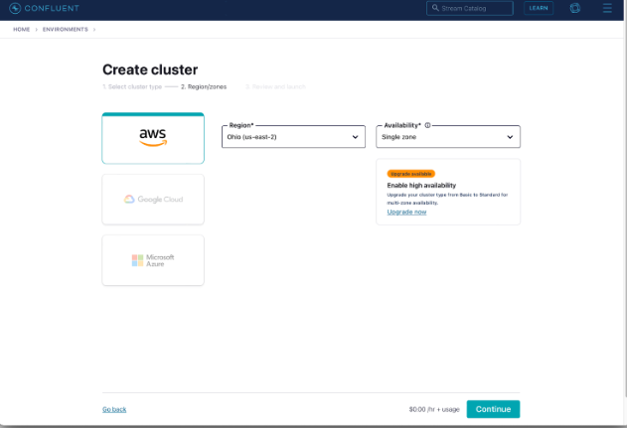The height and width of the screenshot is (428, 627).
Task: Open the hamburger menu icon
Action: coord(607,8)
